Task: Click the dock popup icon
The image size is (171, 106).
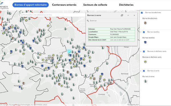Action: click(x=122, y=15)
